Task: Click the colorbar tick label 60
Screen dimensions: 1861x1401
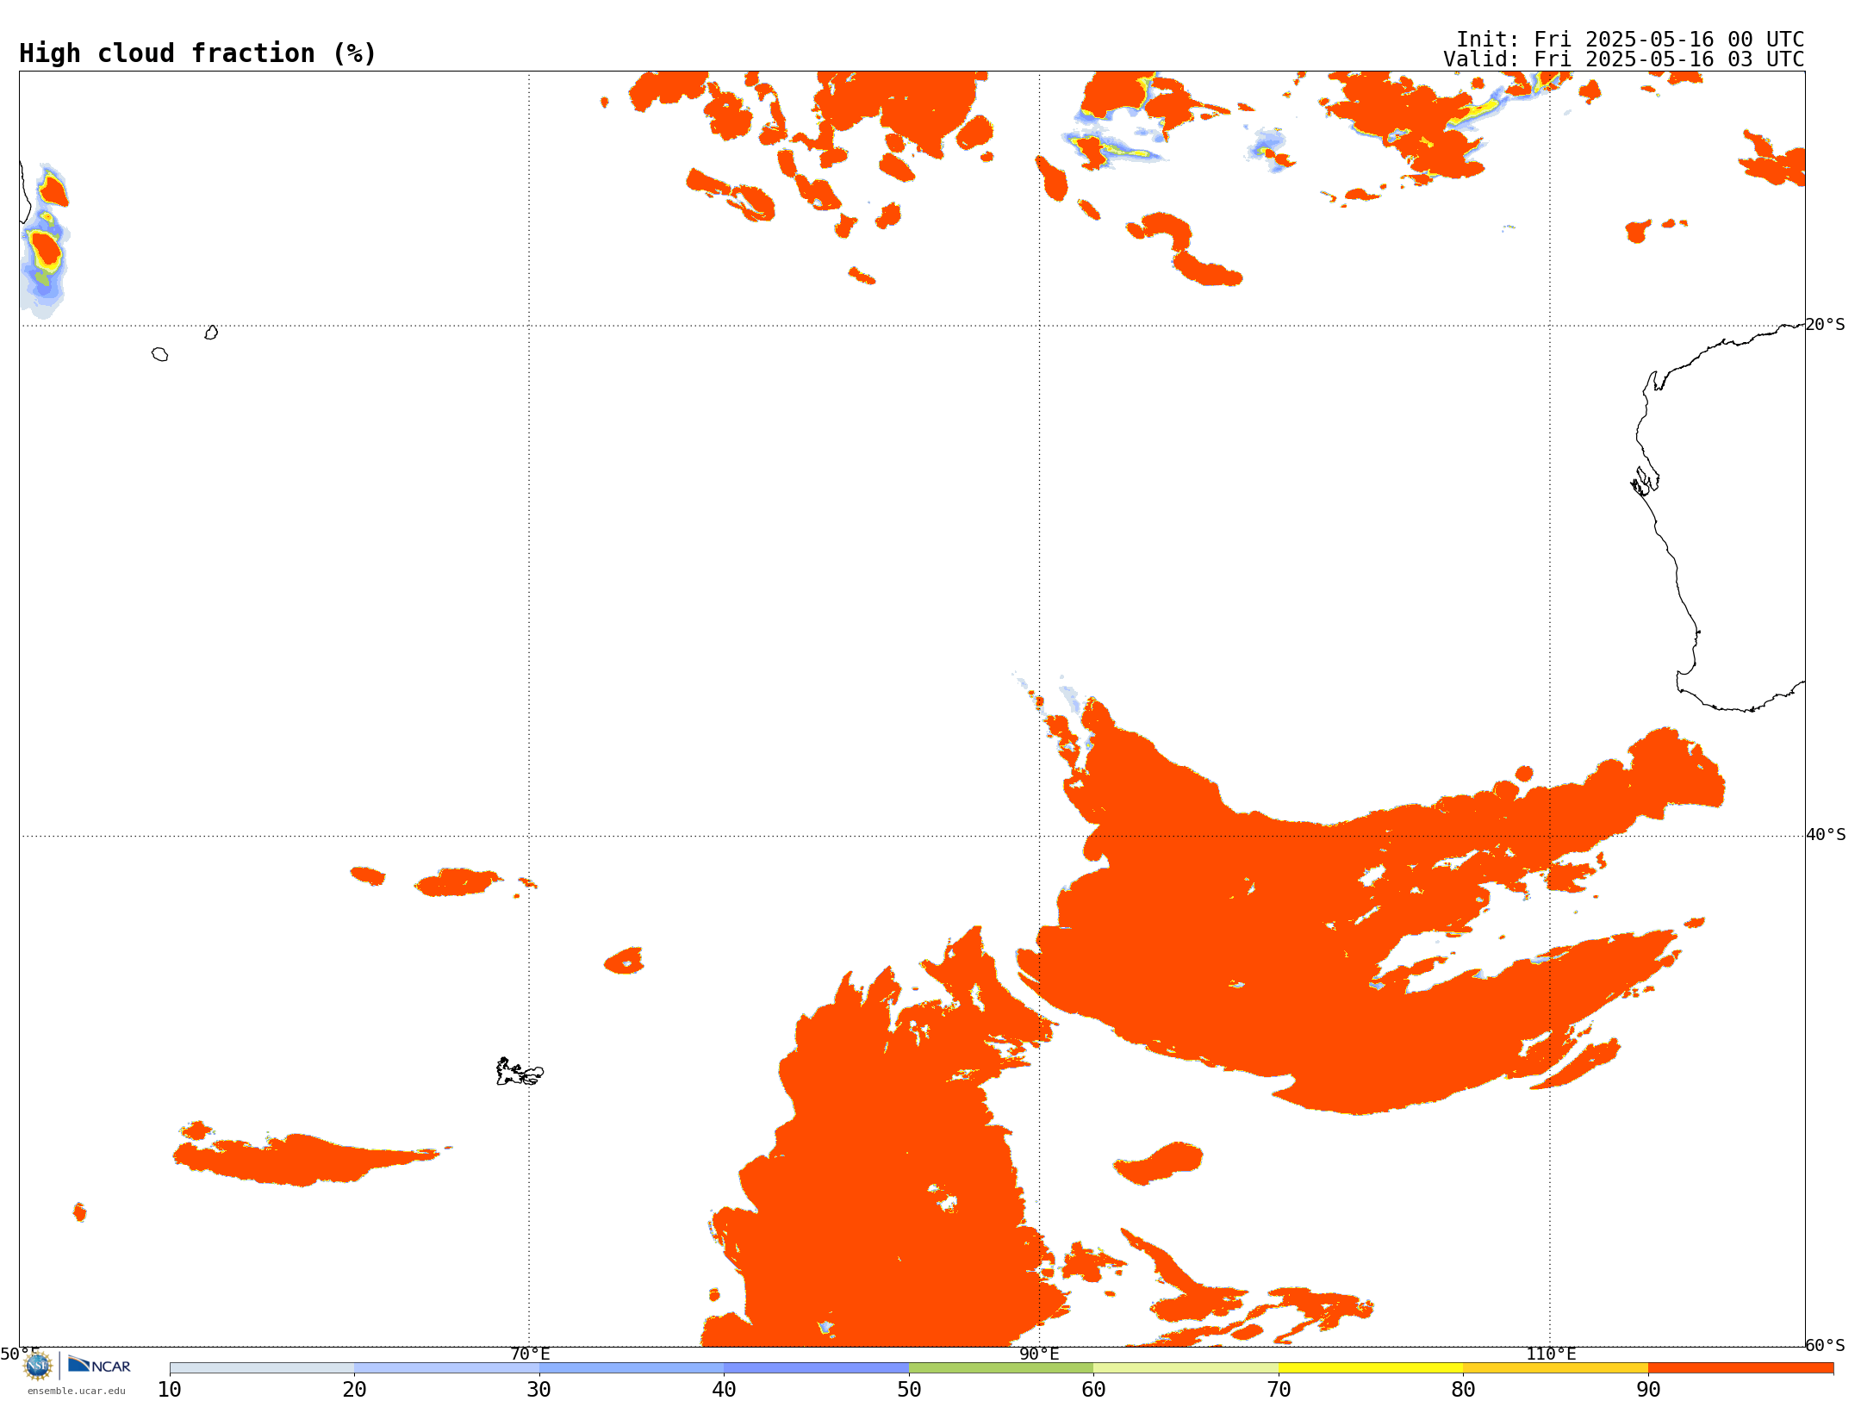Action: coord(1093,1389)
